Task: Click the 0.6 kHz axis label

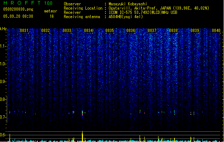Action: click(3, 135)
